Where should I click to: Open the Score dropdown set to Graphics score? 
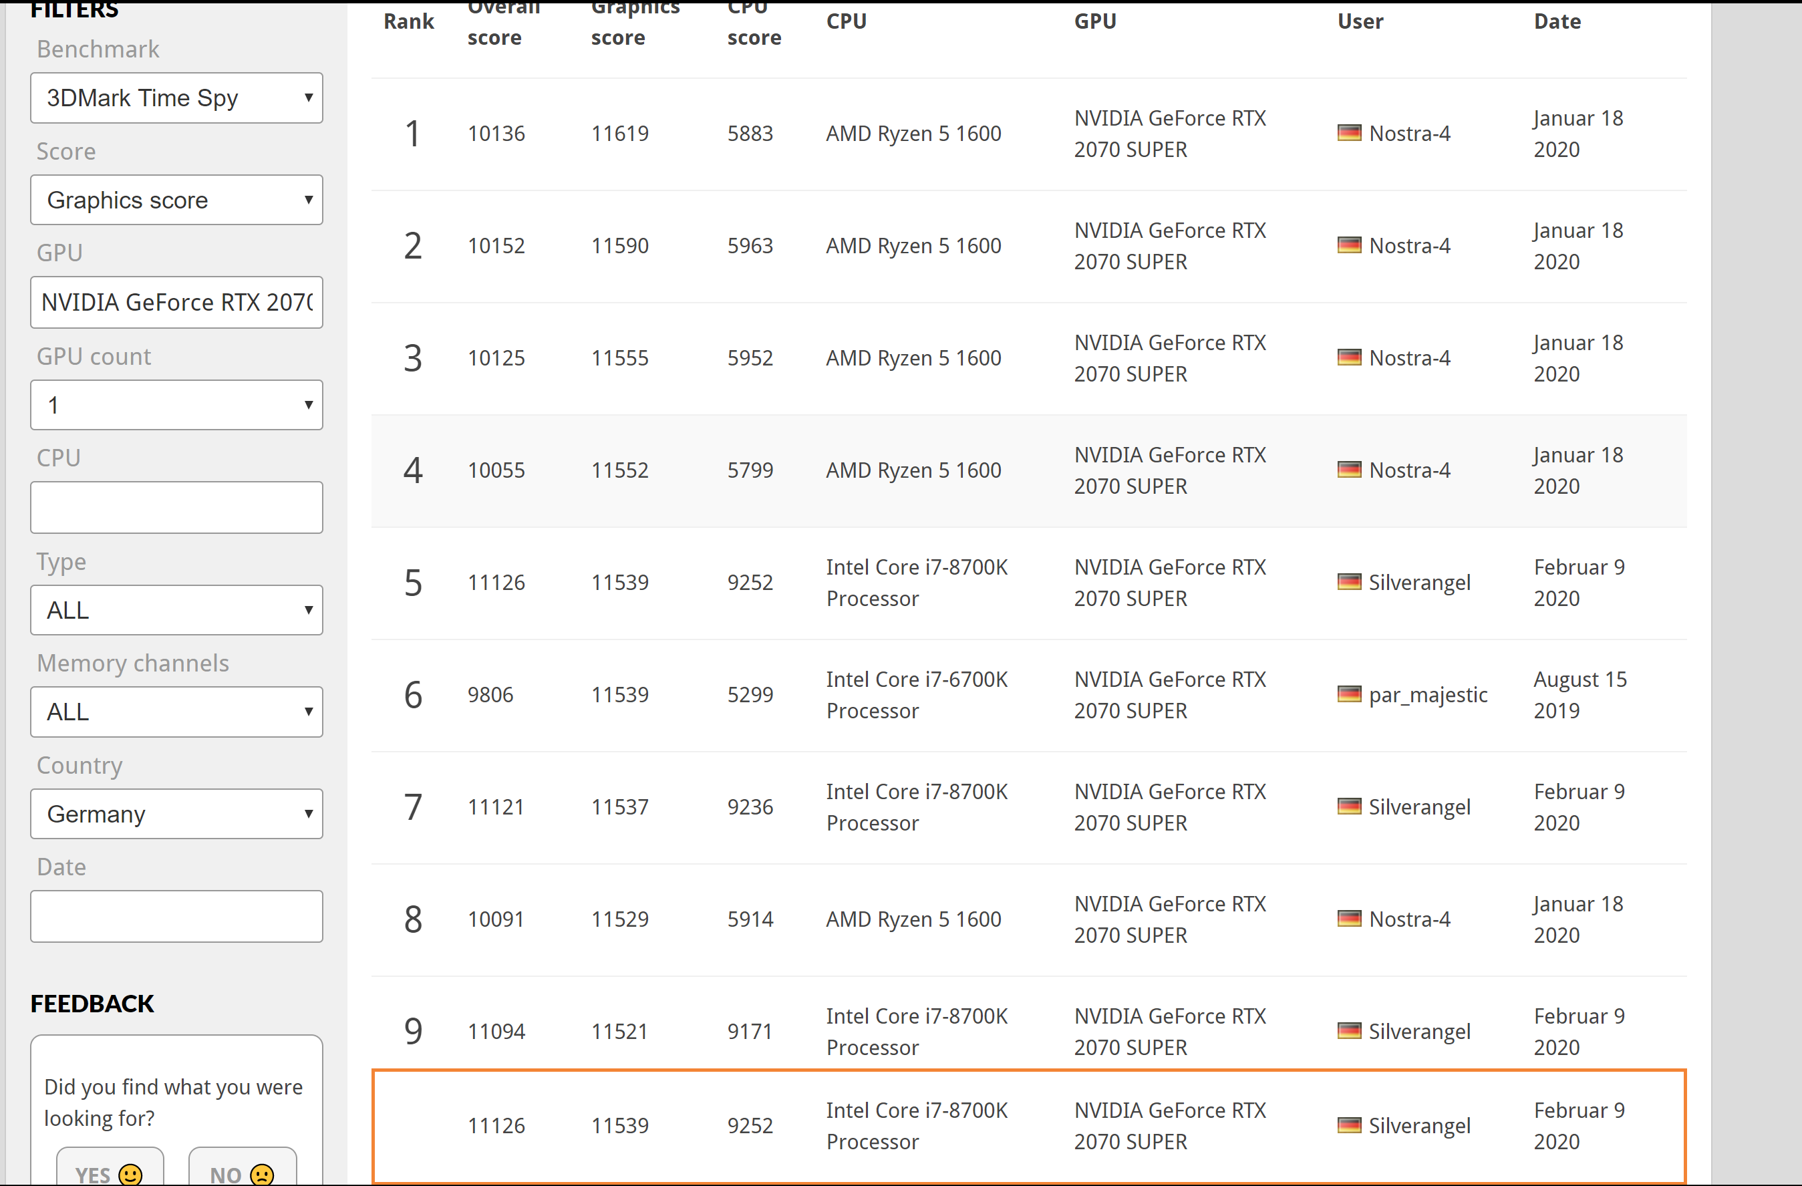(x=176, y=200)
